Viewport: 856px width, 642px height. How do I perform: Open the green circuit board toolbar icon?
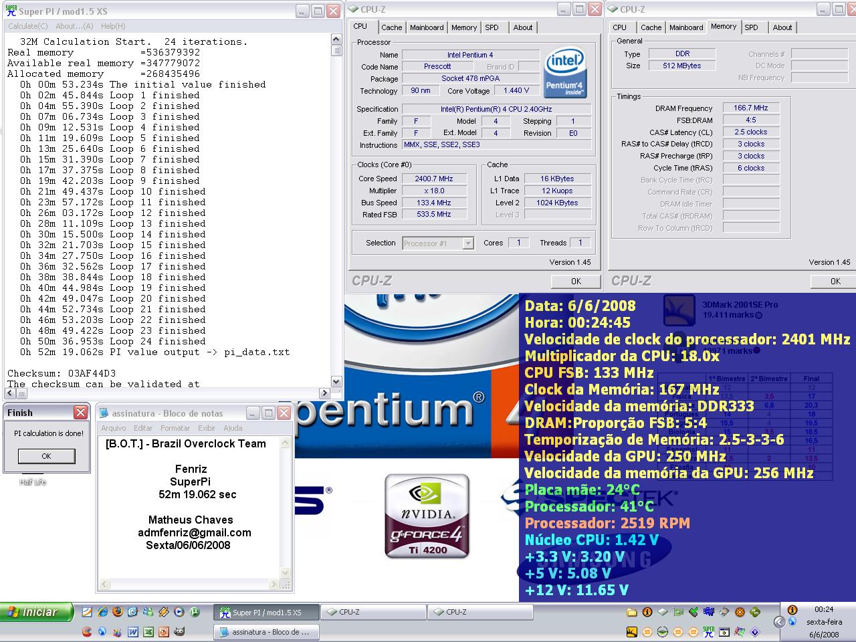point(678,612)
